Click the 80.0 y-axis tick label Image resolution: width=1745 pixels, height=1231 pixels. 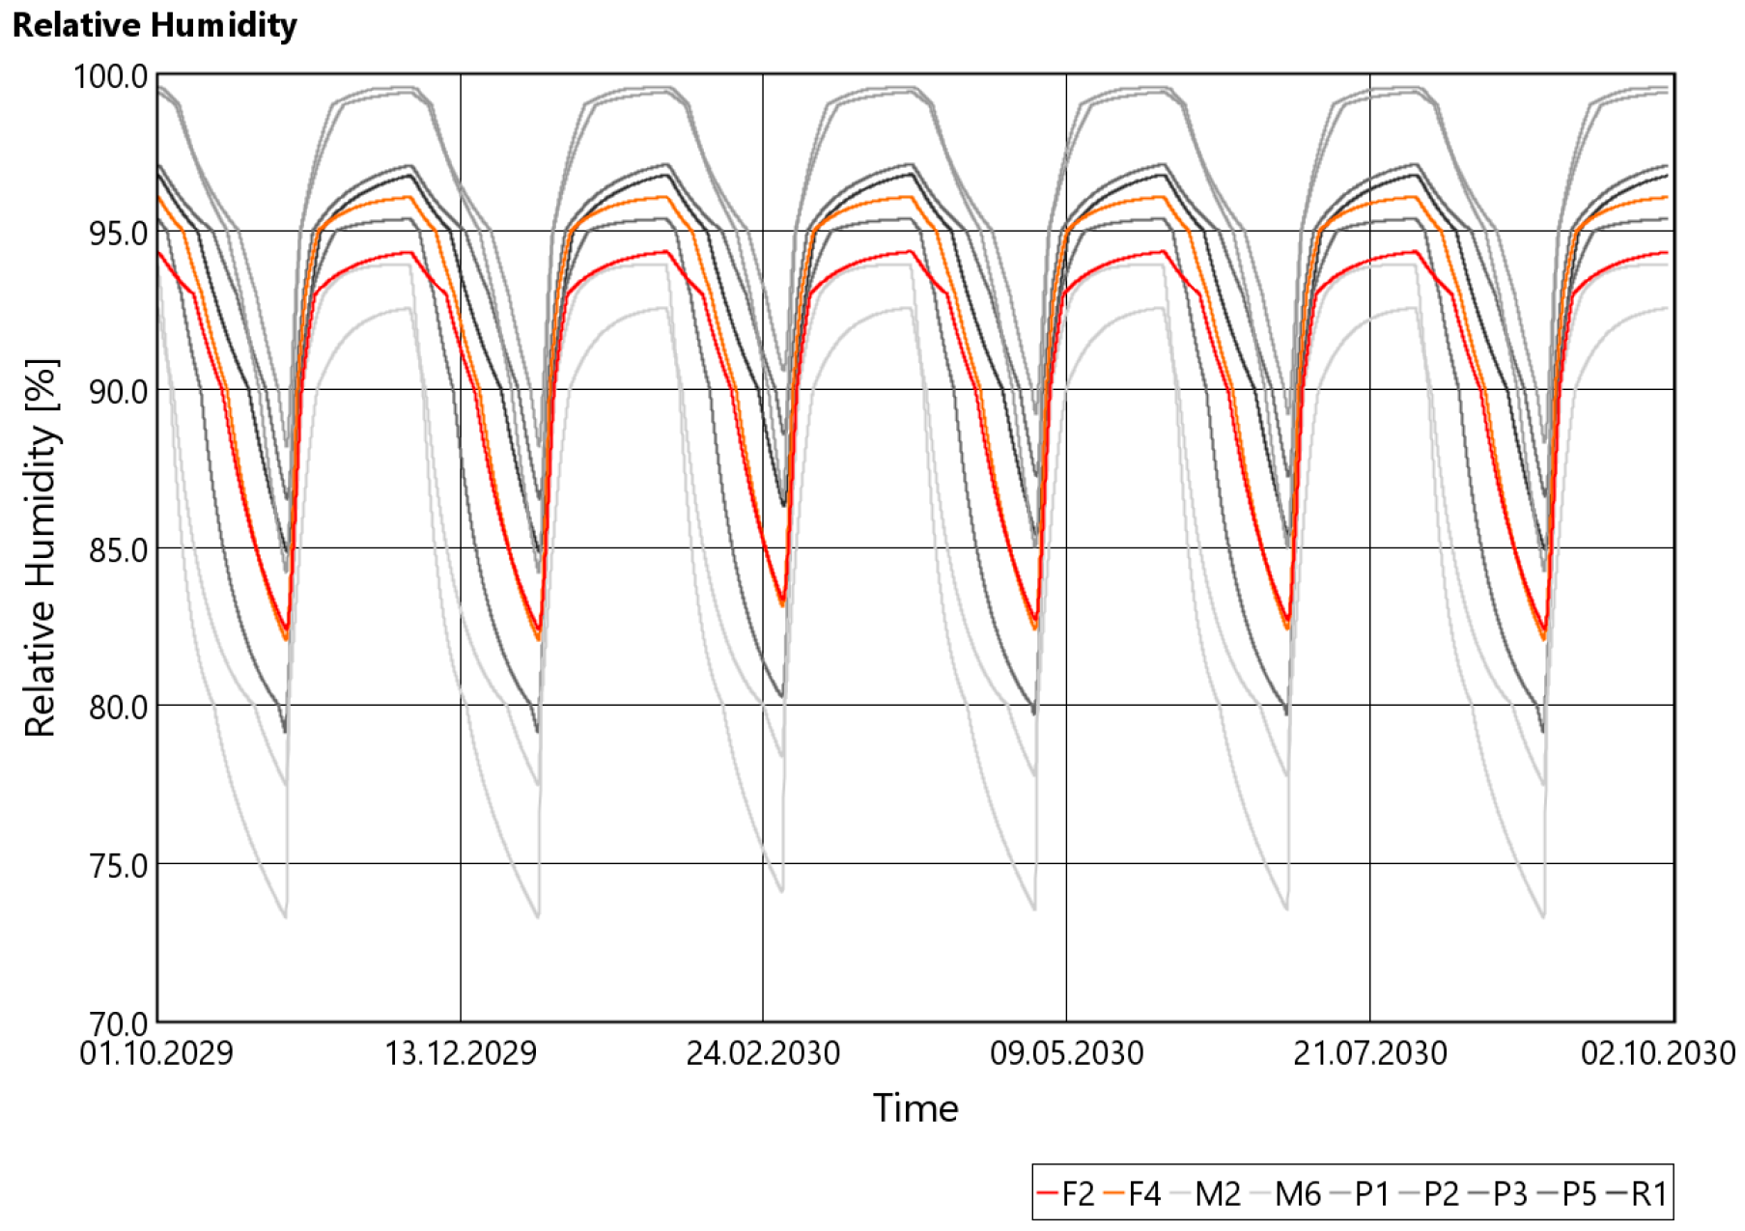[x=118, y=708]
